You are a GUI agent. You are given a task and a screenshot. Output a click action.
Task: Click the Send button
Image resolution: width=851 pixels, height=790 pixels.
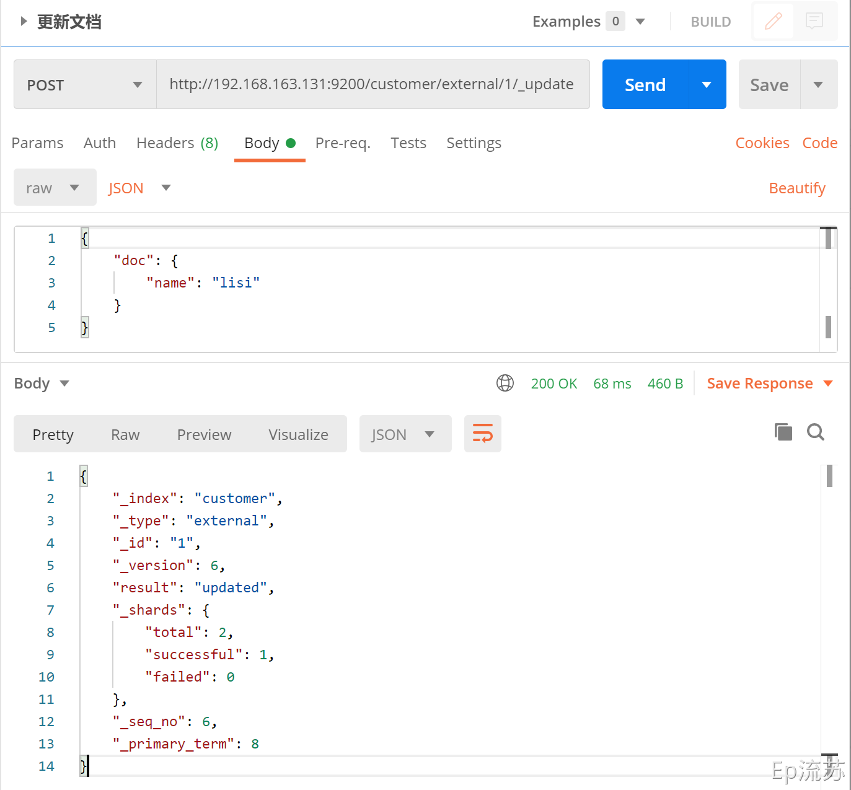pos(645,85)
